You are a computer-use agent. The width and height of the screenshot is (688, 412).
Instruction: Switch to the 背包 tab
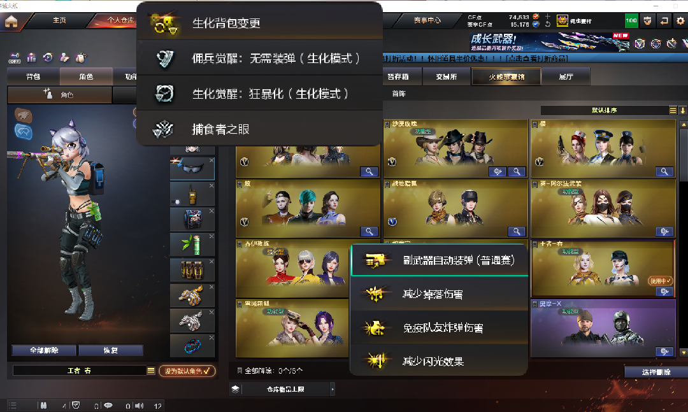33,77
